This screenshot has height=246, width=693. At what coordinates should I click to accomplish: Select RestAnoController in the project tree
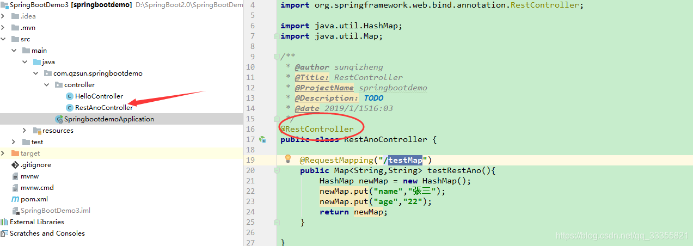104,108
